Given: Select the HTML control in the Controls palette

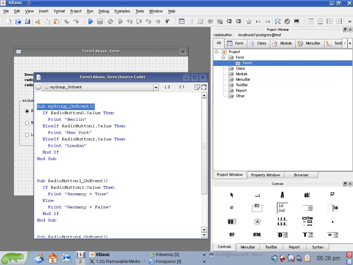Looking at the screenshot, I should (x=257, y=235).
